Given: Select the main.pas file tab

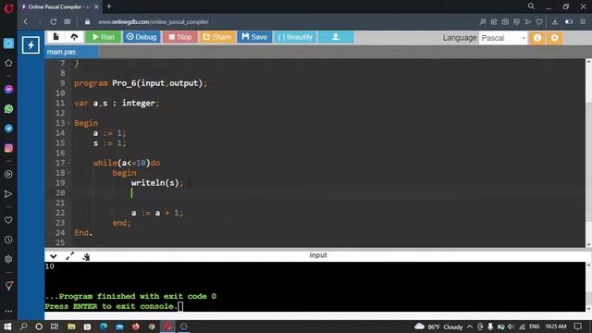Looking at the screenshot, I should pos(71,52).
